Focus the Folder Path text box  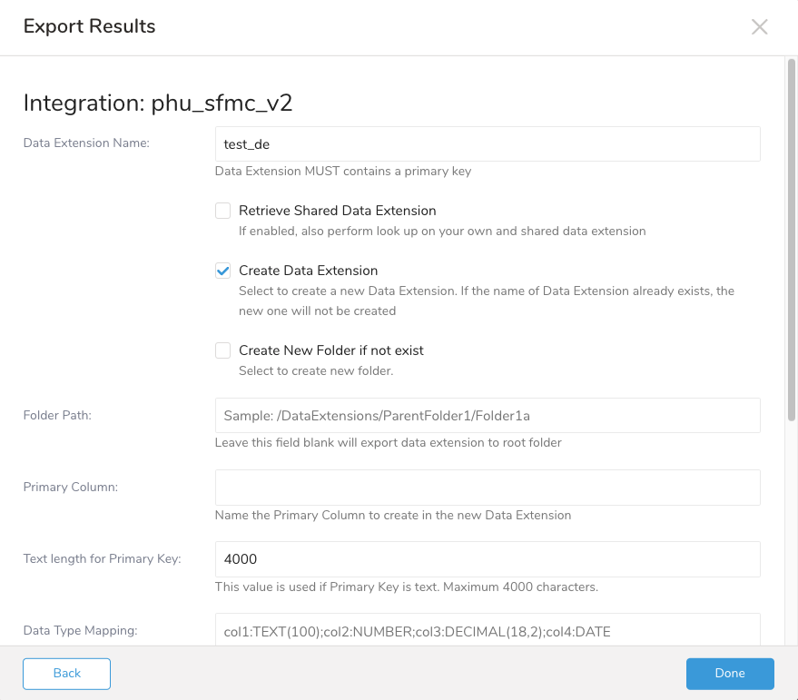tap(488, 415)
